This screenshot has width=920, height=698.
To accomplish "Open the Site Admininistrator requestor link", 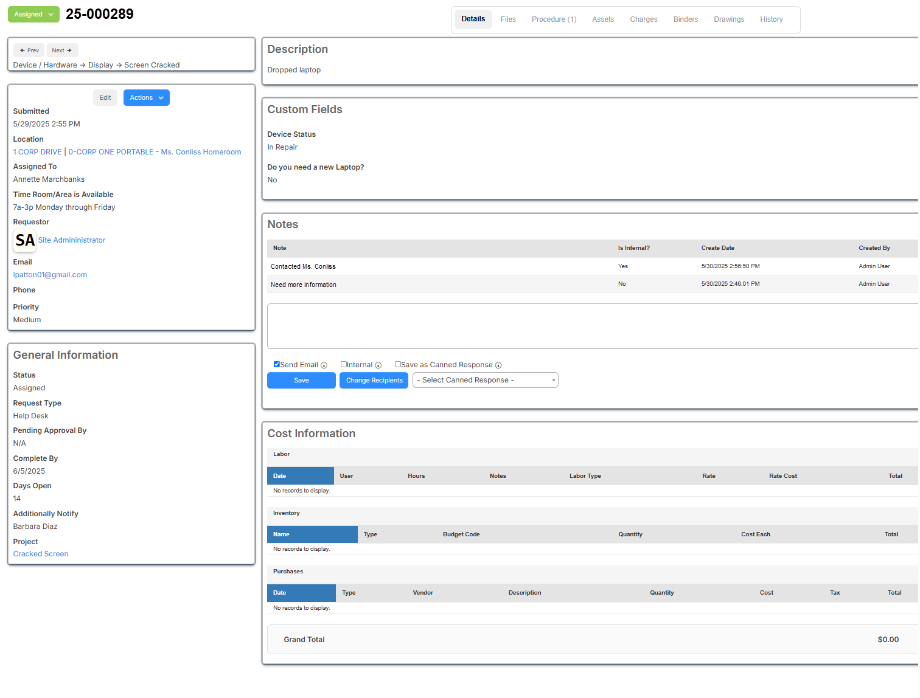I will point(72,240).
